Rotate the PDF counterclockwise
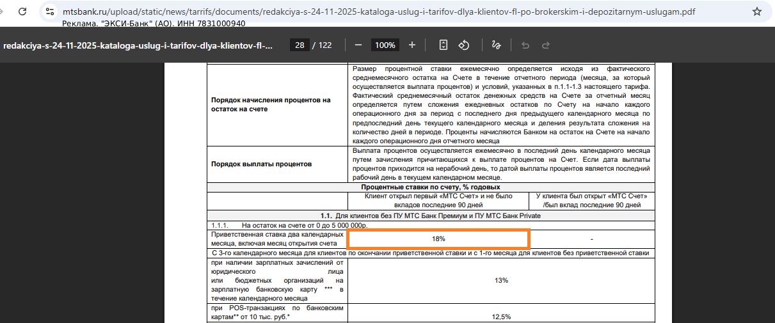 point(465,45)
